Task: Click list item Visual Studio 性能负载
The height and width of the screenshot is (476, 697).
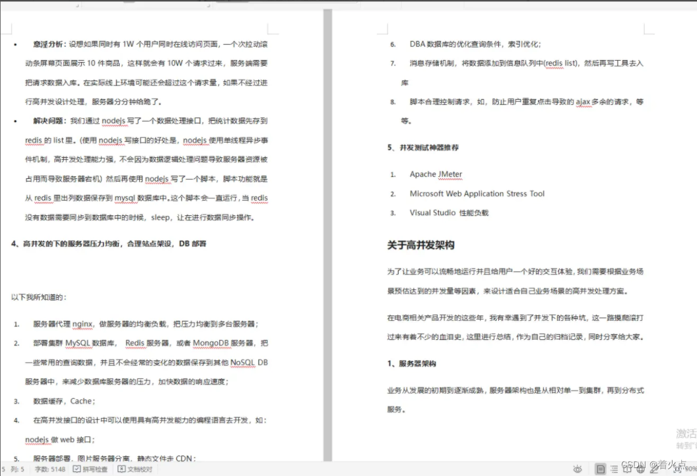Action: pyautogui.click(x=449, y=213)
